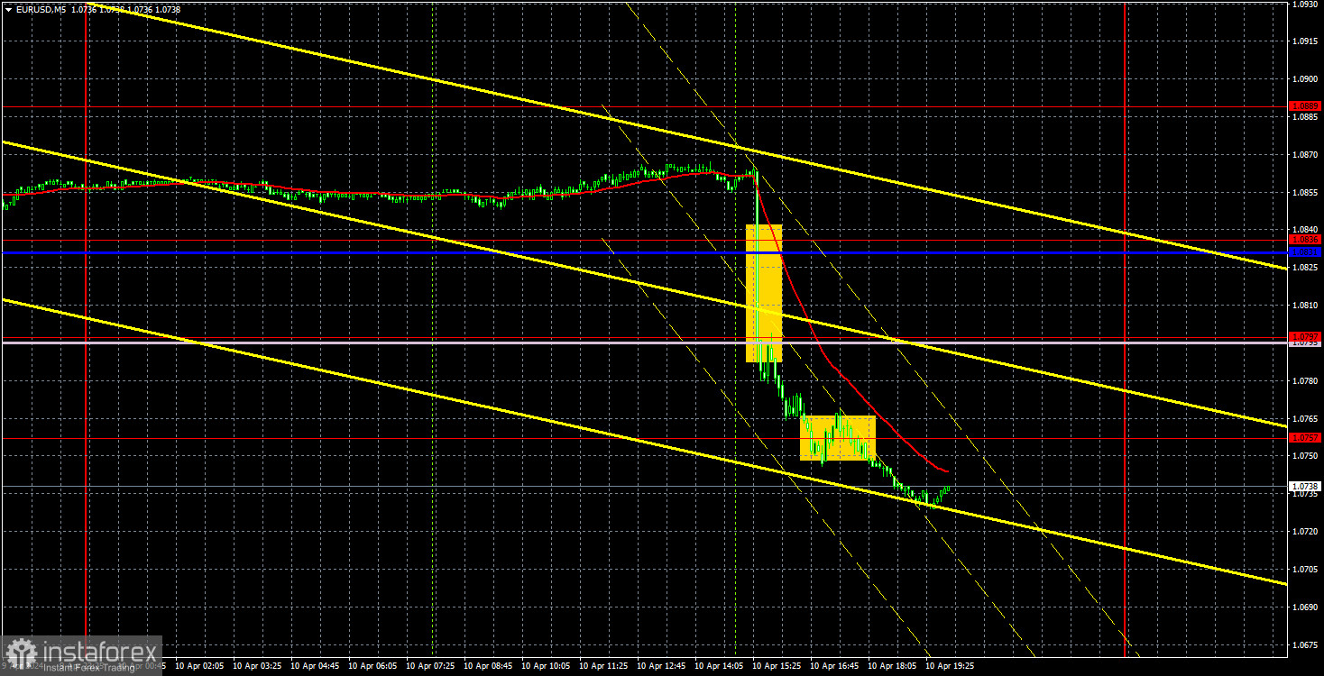Click the 10 Apr 03:25 time label
The height and width of the screenshot is (676, 1324).
point(258,666)
